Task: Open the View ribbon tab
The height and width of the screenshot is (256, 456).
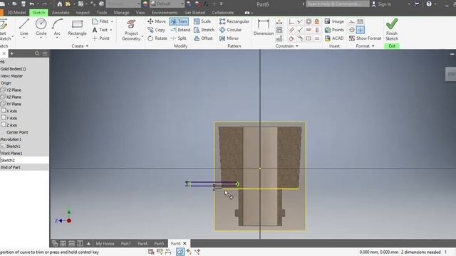Action: pyautogui.click(x=140, y=13)
